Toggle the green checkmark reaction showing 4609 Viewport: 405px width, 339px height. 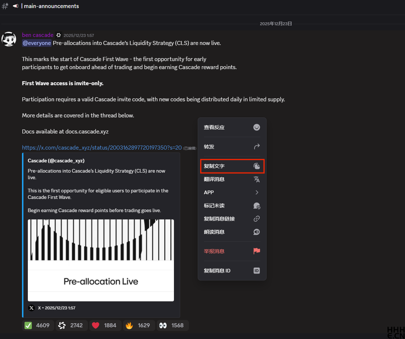38,325
